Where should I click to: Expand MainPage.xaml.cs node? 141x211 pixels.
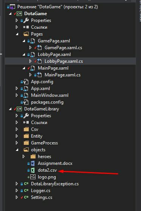pos(30,75)
